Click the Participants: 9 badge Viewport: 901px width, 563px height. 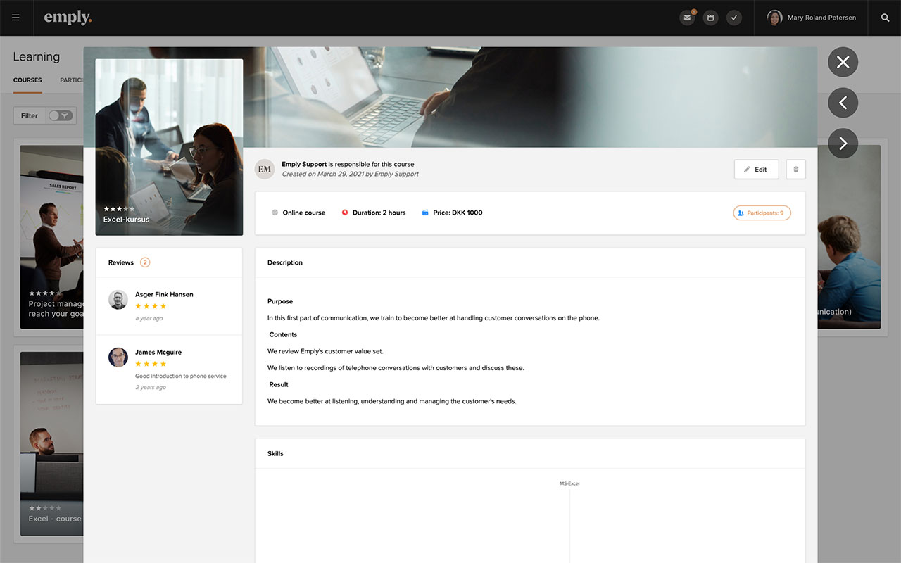(762, 213)
